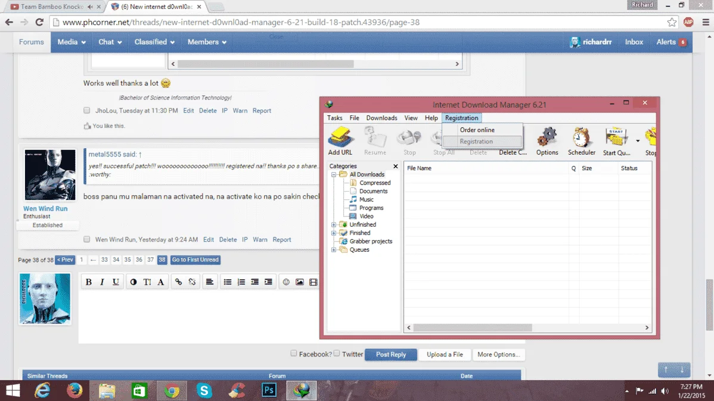
Task: Open the Start Queue dropdown arrow
Action: tap(638, 141)
